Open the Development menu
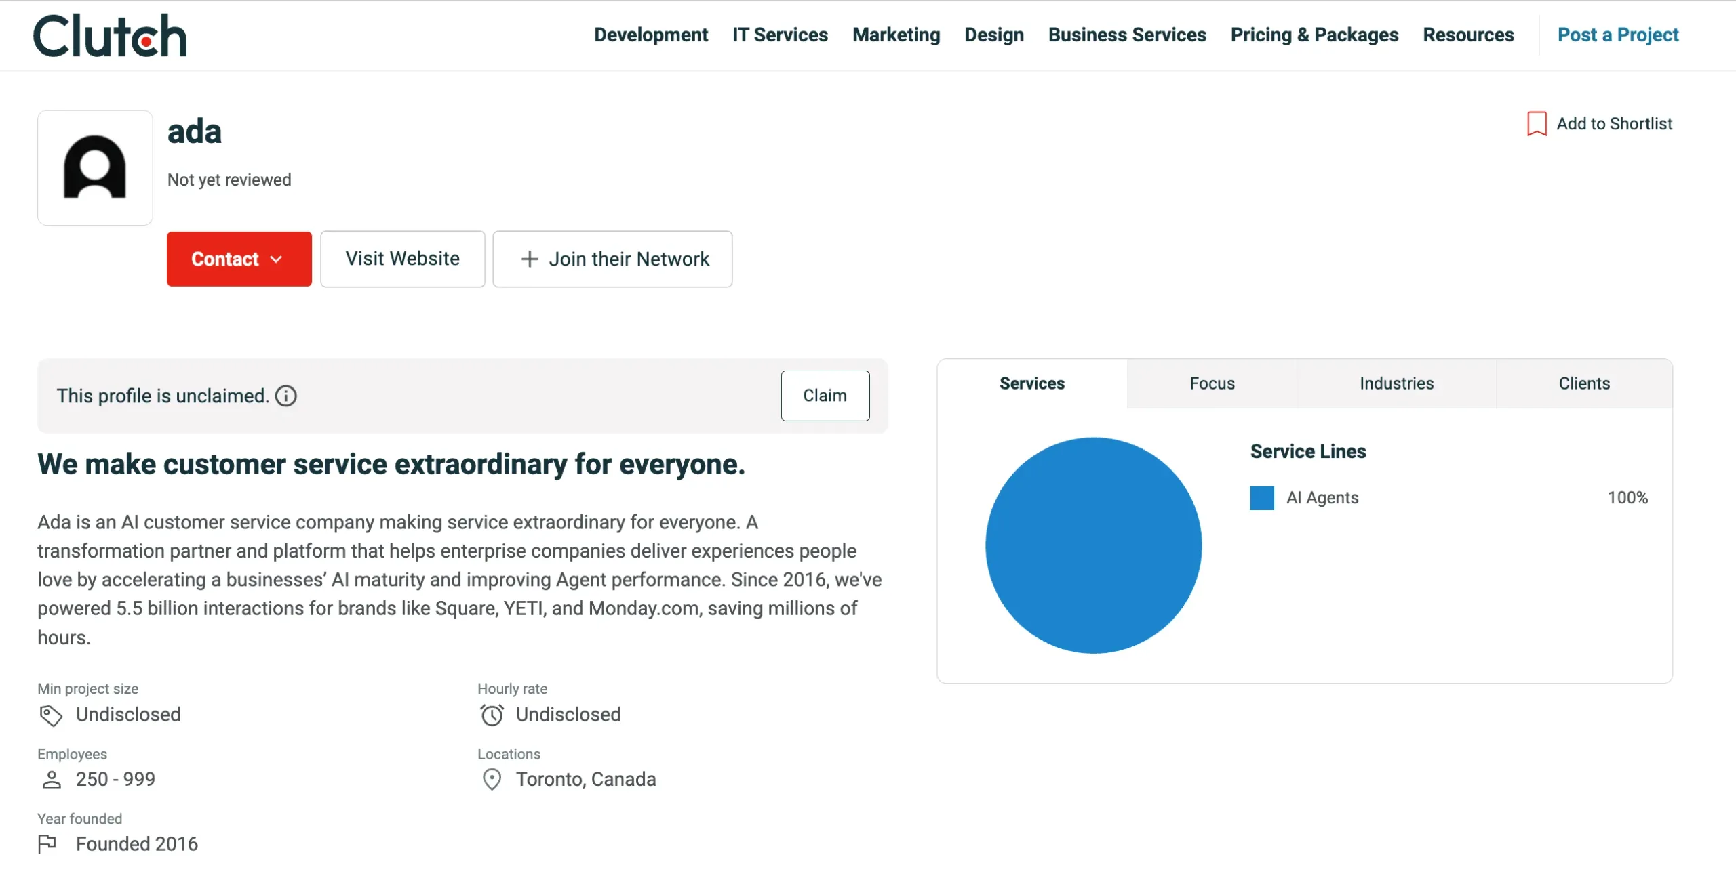 point(650,35)
